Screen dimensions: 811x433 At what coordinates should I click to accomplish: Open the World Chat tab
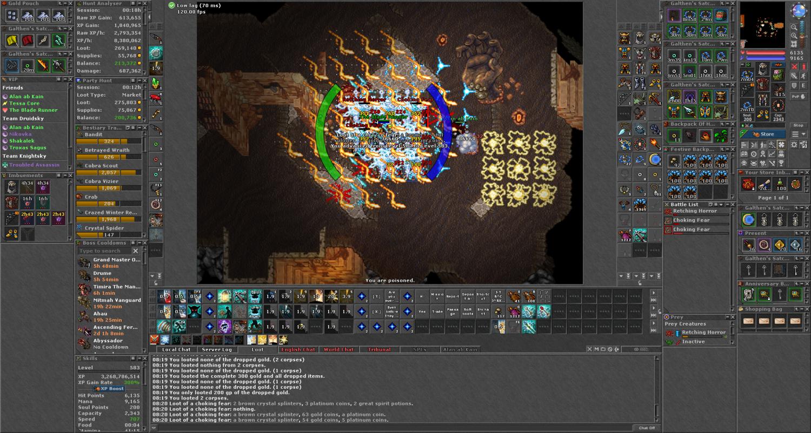(x=339, y=349)
